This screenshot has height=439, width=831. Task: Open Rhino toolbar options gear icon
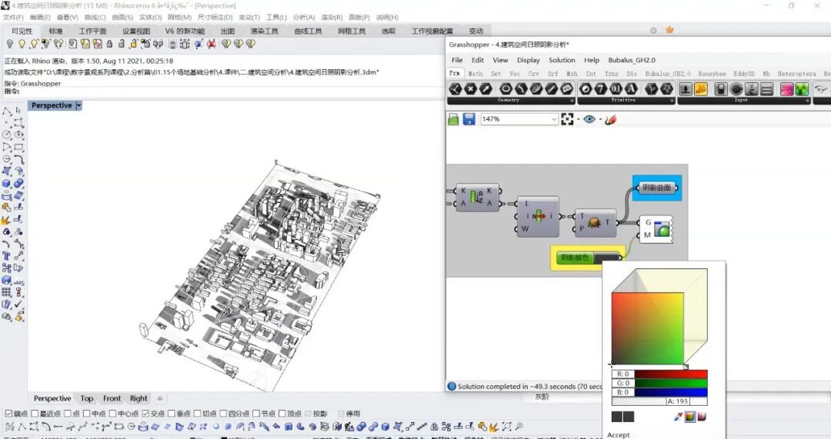tap(653, 31)
